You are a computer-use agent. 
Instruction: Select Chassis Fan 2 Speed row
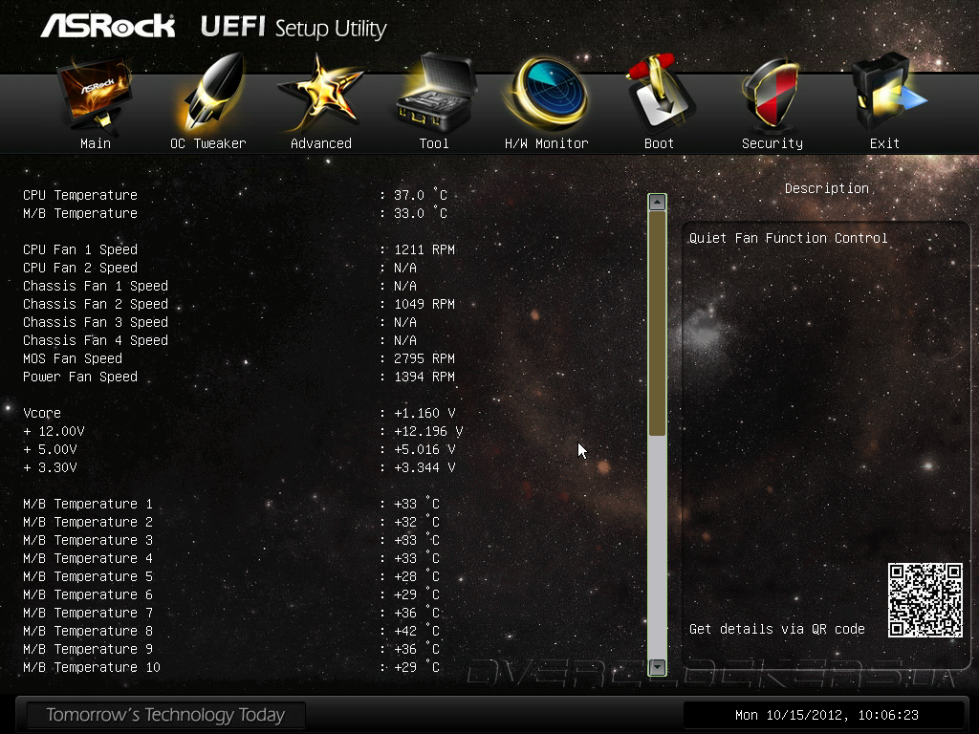coord(239,304)
